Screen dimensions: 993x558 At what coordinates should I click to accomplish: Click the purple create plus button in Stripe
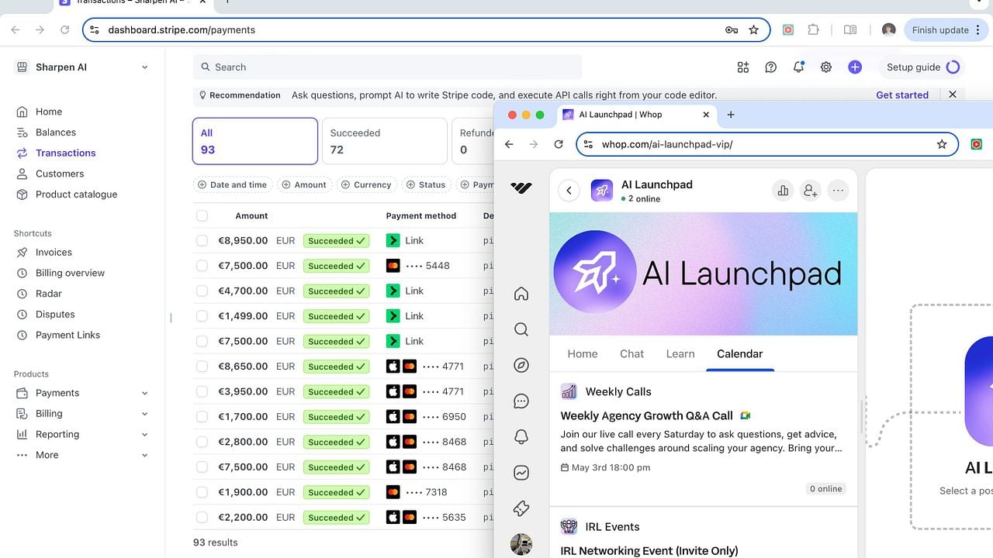(x=855, y=67)
